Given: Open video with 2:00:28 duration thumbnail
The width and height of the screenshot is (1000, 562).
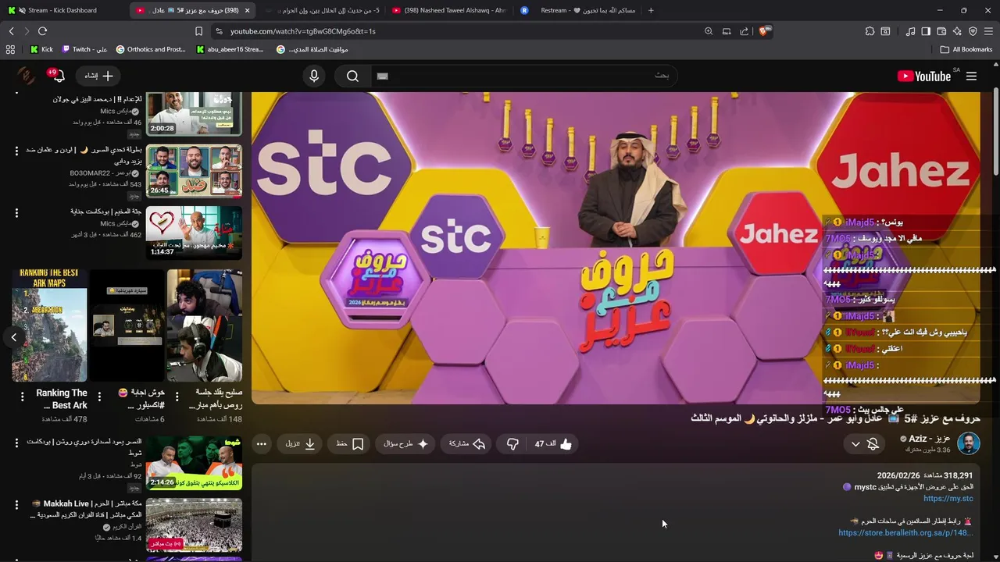Looking at the screenshot, I should 194,114.
